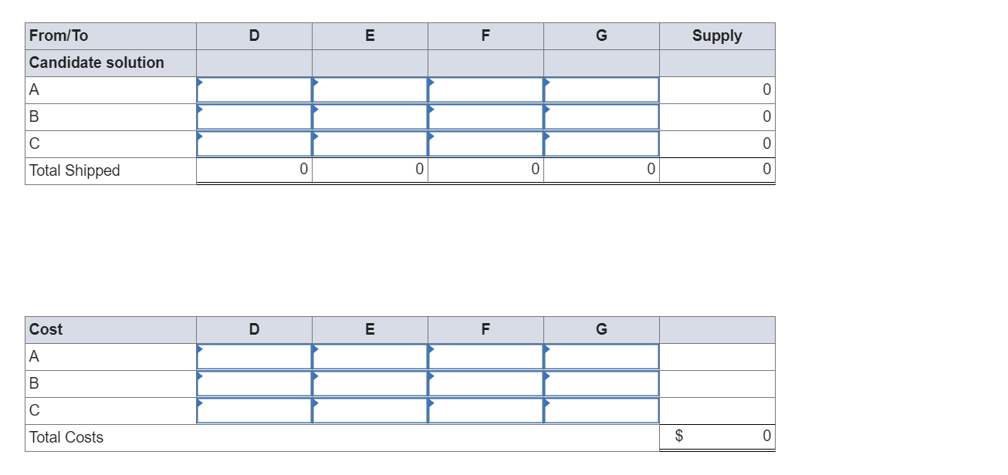The width and height of the screenshot is (1008, 475).
Task: Select Cost table cell row B column F
Action: click(485, 383)
